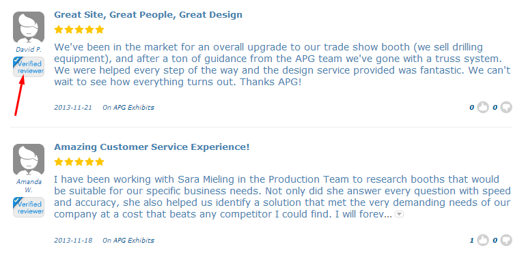526x257 pixels.
Task: Click thumbs up on David P.'s review
Action: [x=483, y=108]
